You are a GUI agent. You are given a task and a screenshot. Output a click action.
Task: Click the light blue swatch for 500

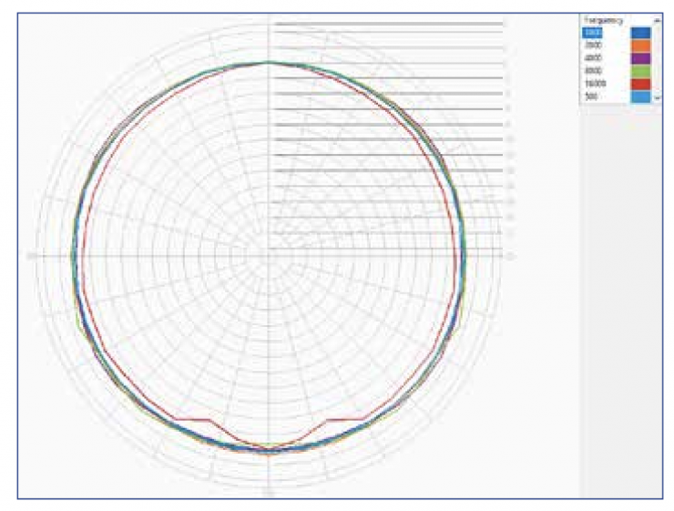click(640, 96)
